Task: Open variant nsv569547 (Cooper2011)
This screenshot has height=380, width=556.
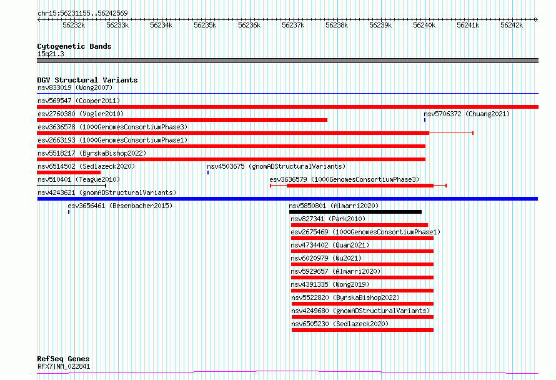Action: (79, 101)
